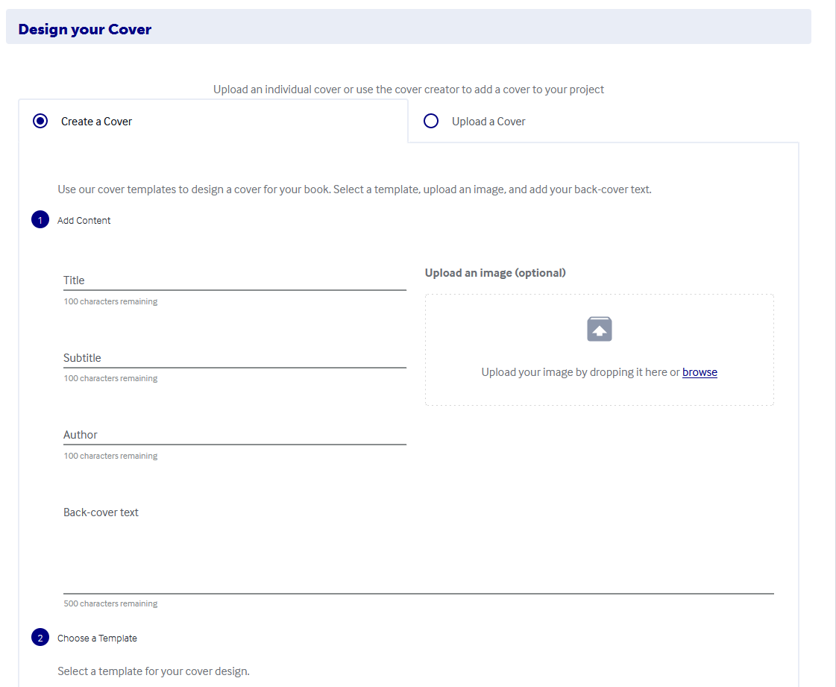
Task: Select the Create a Cover radio button
Action: [x=40, y=121]
